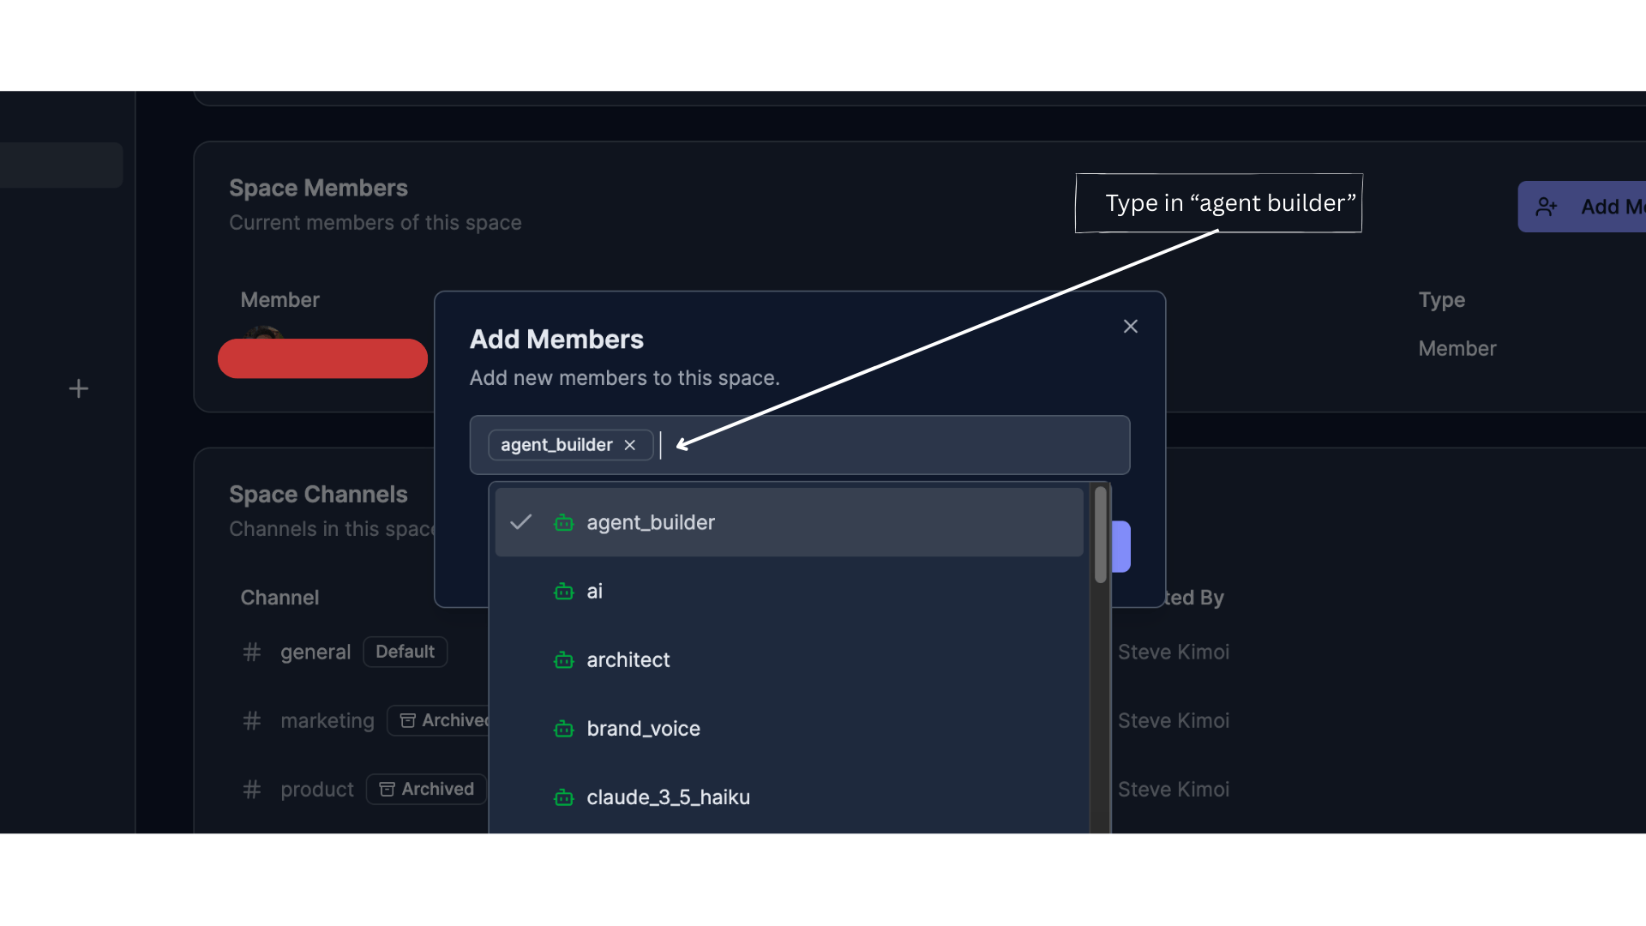
Task: Expand options with the sidebar plus icon
Action: [78, 388]
